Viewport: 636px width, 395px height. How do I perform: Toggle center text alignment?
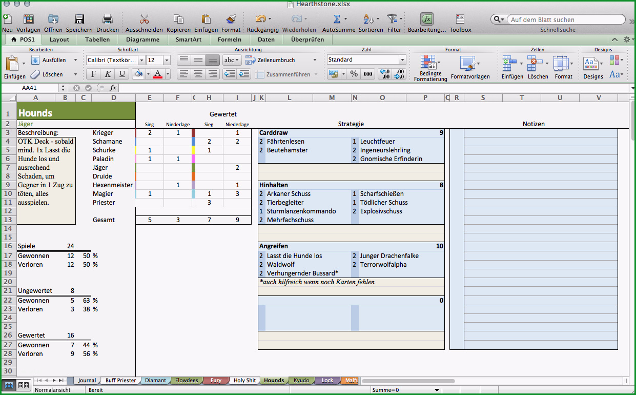[198, 74]
